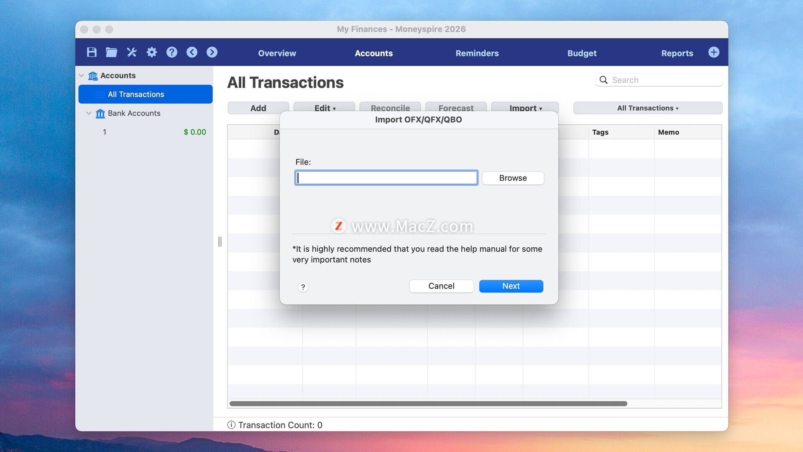This screenshot has width=803, height=452.
Task: Click the plus icon next to Reports
Action: [x=714, y=52]
